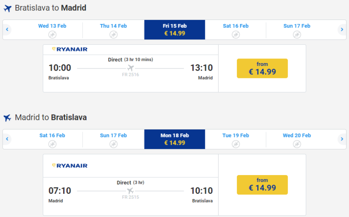The image size is (349, 217).
Task: Show earlier return dates with left arrow
Action: [7, 139]
